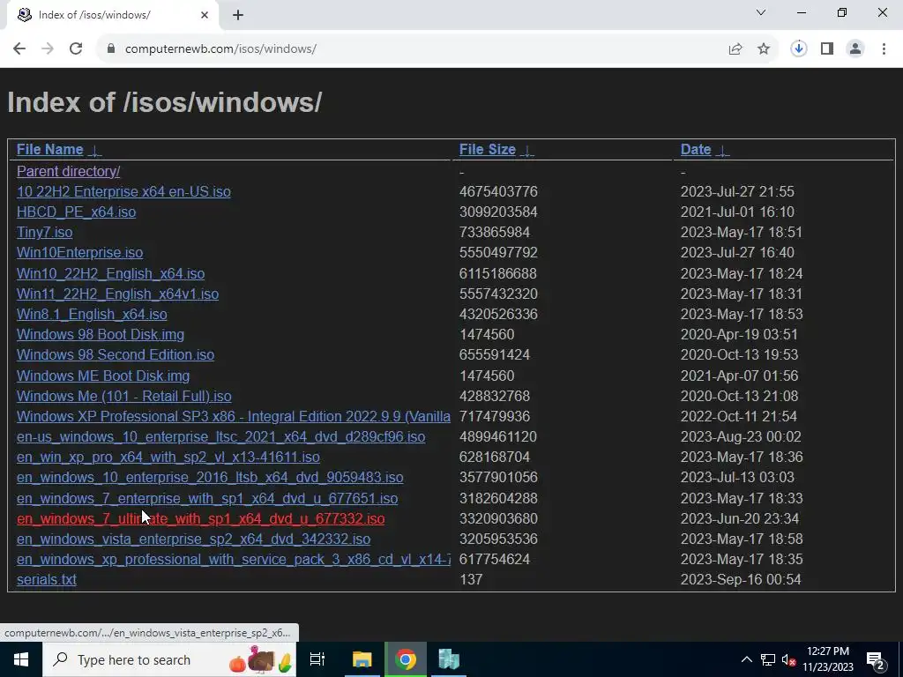Open the notification center icon
The width and height of the screenshot is (903, 677).
(876, 659)
